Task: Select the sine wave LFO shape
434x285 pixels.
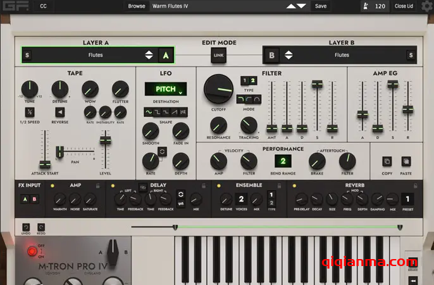Action: (x=149, y=112)
